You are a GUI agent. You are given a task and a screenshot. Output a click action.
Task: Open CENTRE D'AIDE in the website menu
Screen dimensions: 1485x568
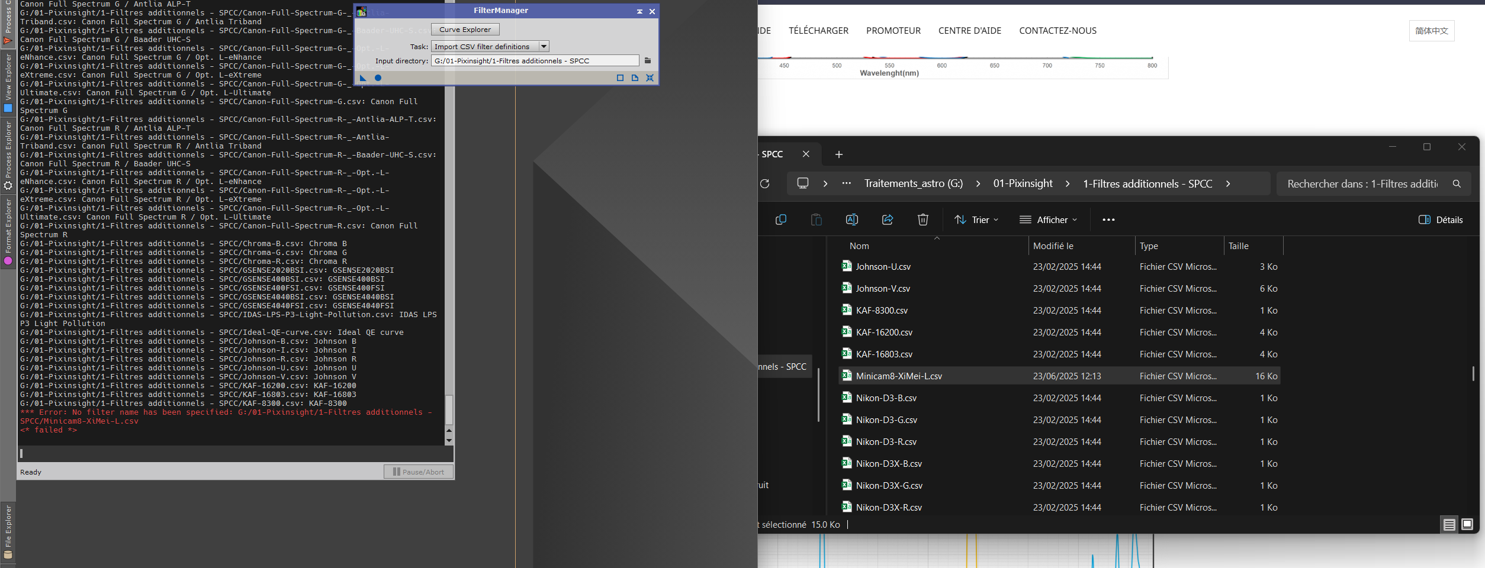click(x=970, y=31)
